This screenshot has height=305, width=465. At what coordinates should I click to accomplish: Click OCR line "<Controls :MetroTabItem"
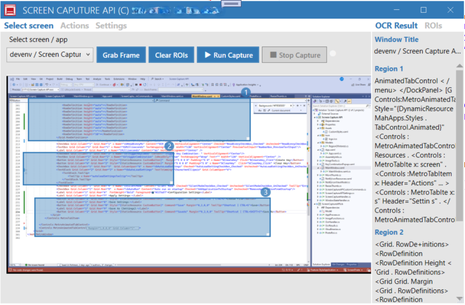[x=413, y=174]
